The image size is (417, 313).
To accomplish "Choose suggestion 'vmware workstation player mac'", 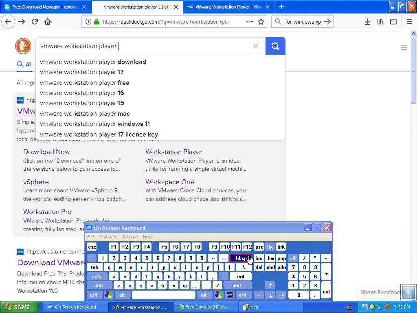I will 160,114.
